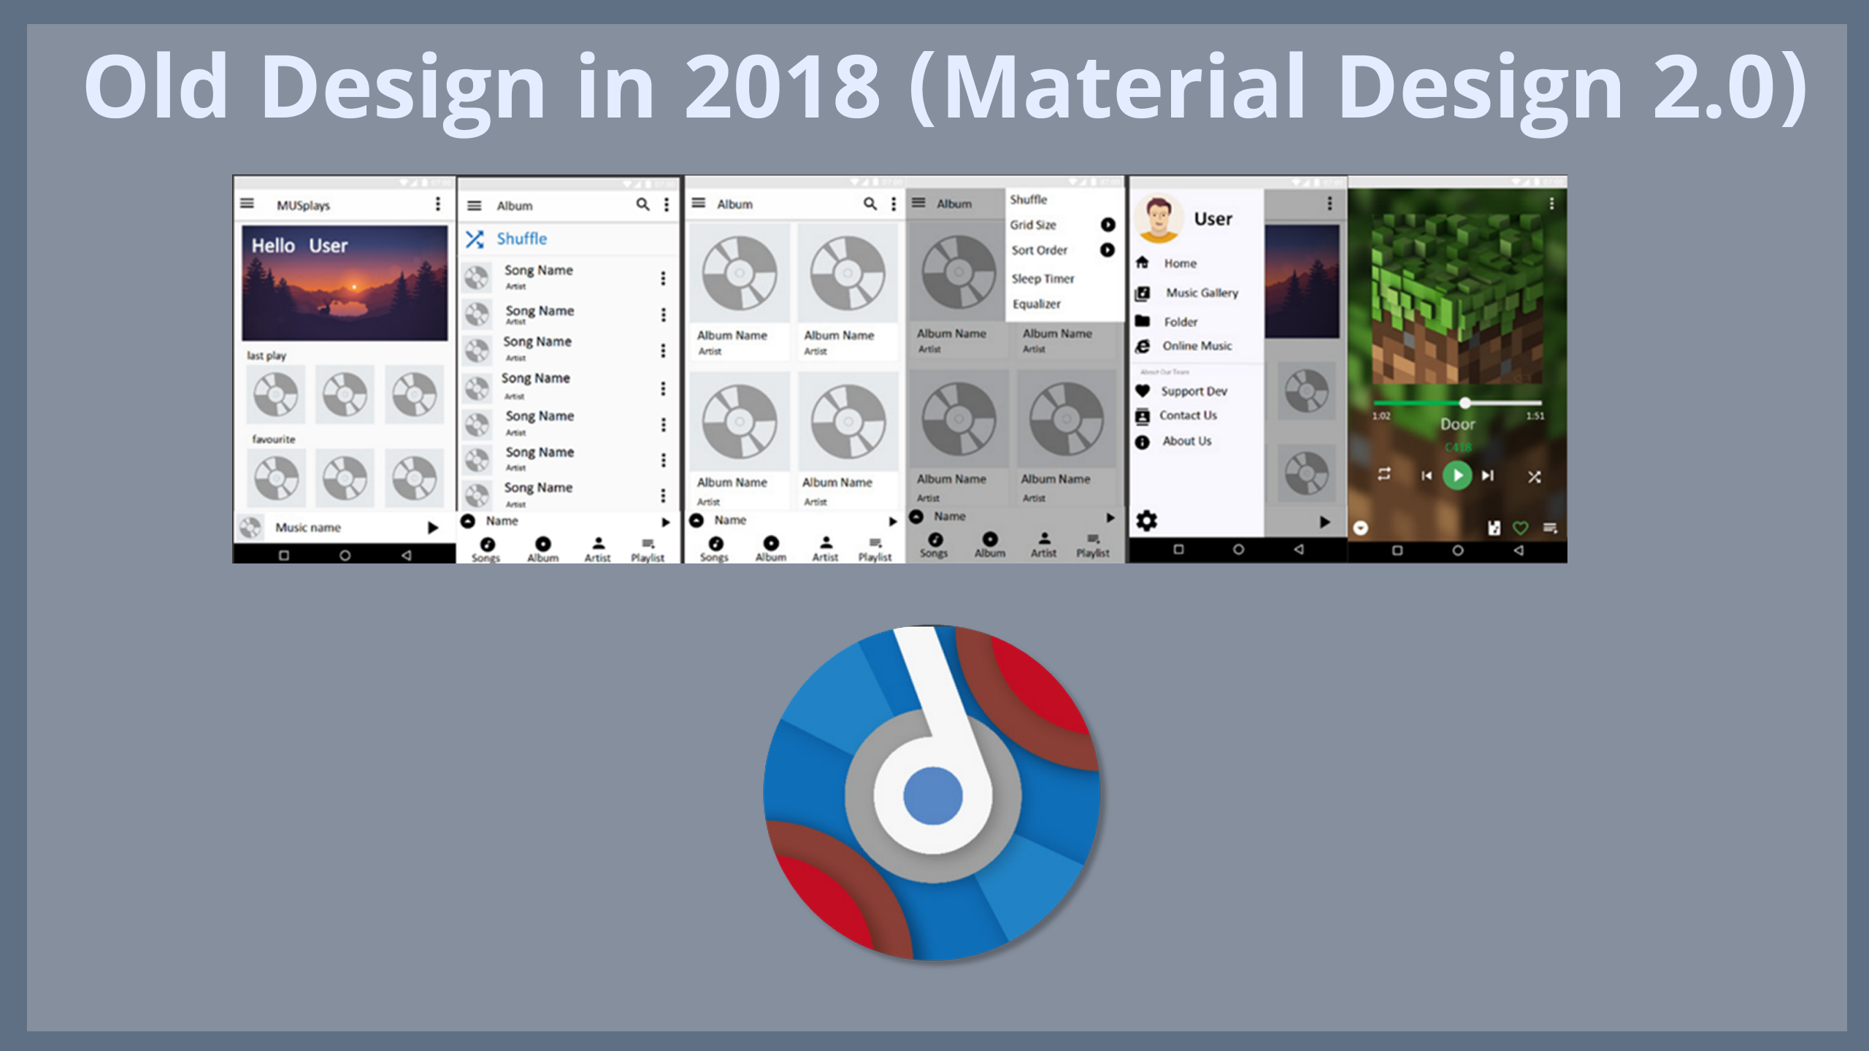Screen dimensions: 1869x1051
Task: Open the play queue icon on the now playing screen
Action: (1551, 527)
